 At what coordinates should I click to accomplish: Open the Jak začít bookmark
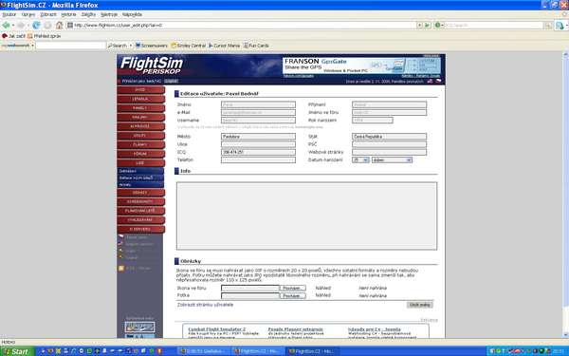(x=14, y=36)
